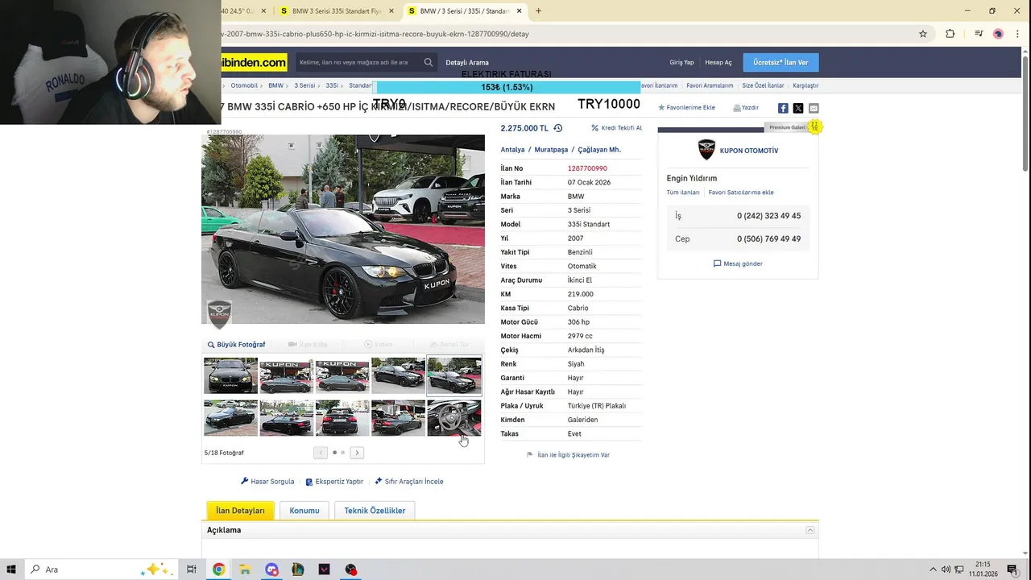Open Chrome tab search/media control icon

(979, 34)
